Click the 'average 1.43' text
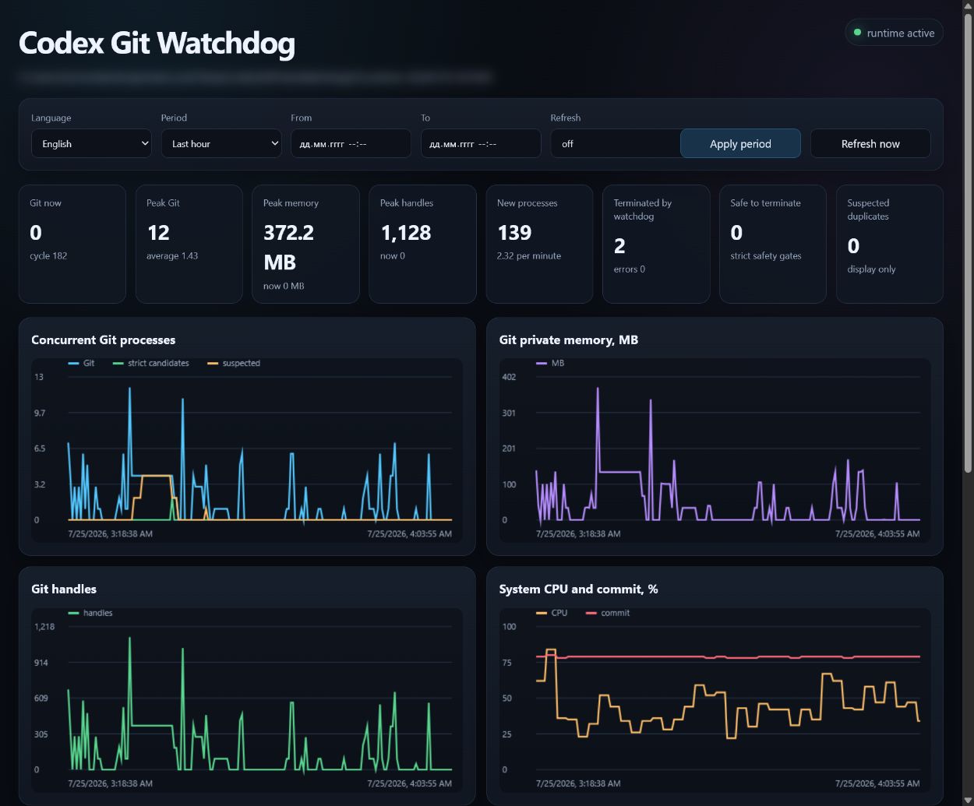 tap(172, 255)
